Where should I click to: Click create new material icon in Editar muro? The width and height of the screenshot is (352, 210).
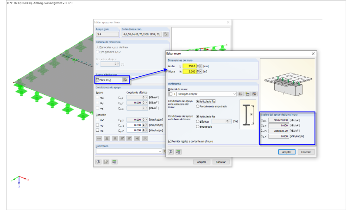coord(247,94)
